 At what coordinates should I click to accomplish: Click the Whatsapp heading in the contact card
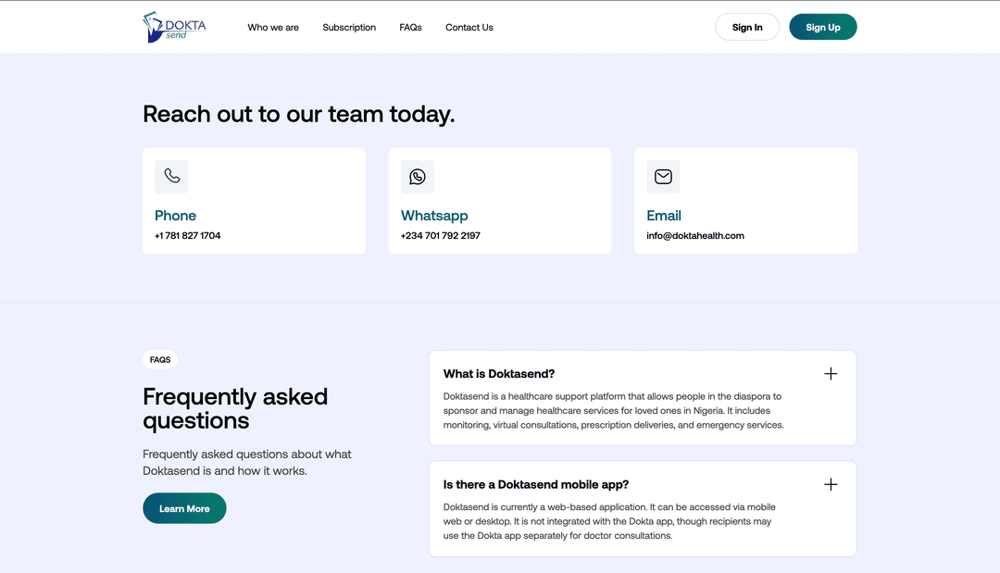pos(434,216)
